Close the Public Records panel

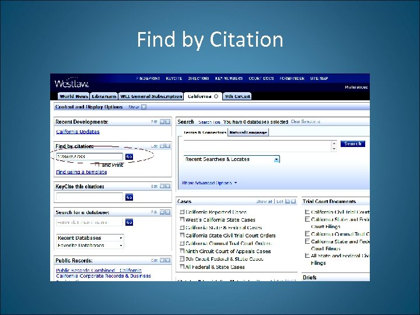pyautogui.click(x=167, y=260)
